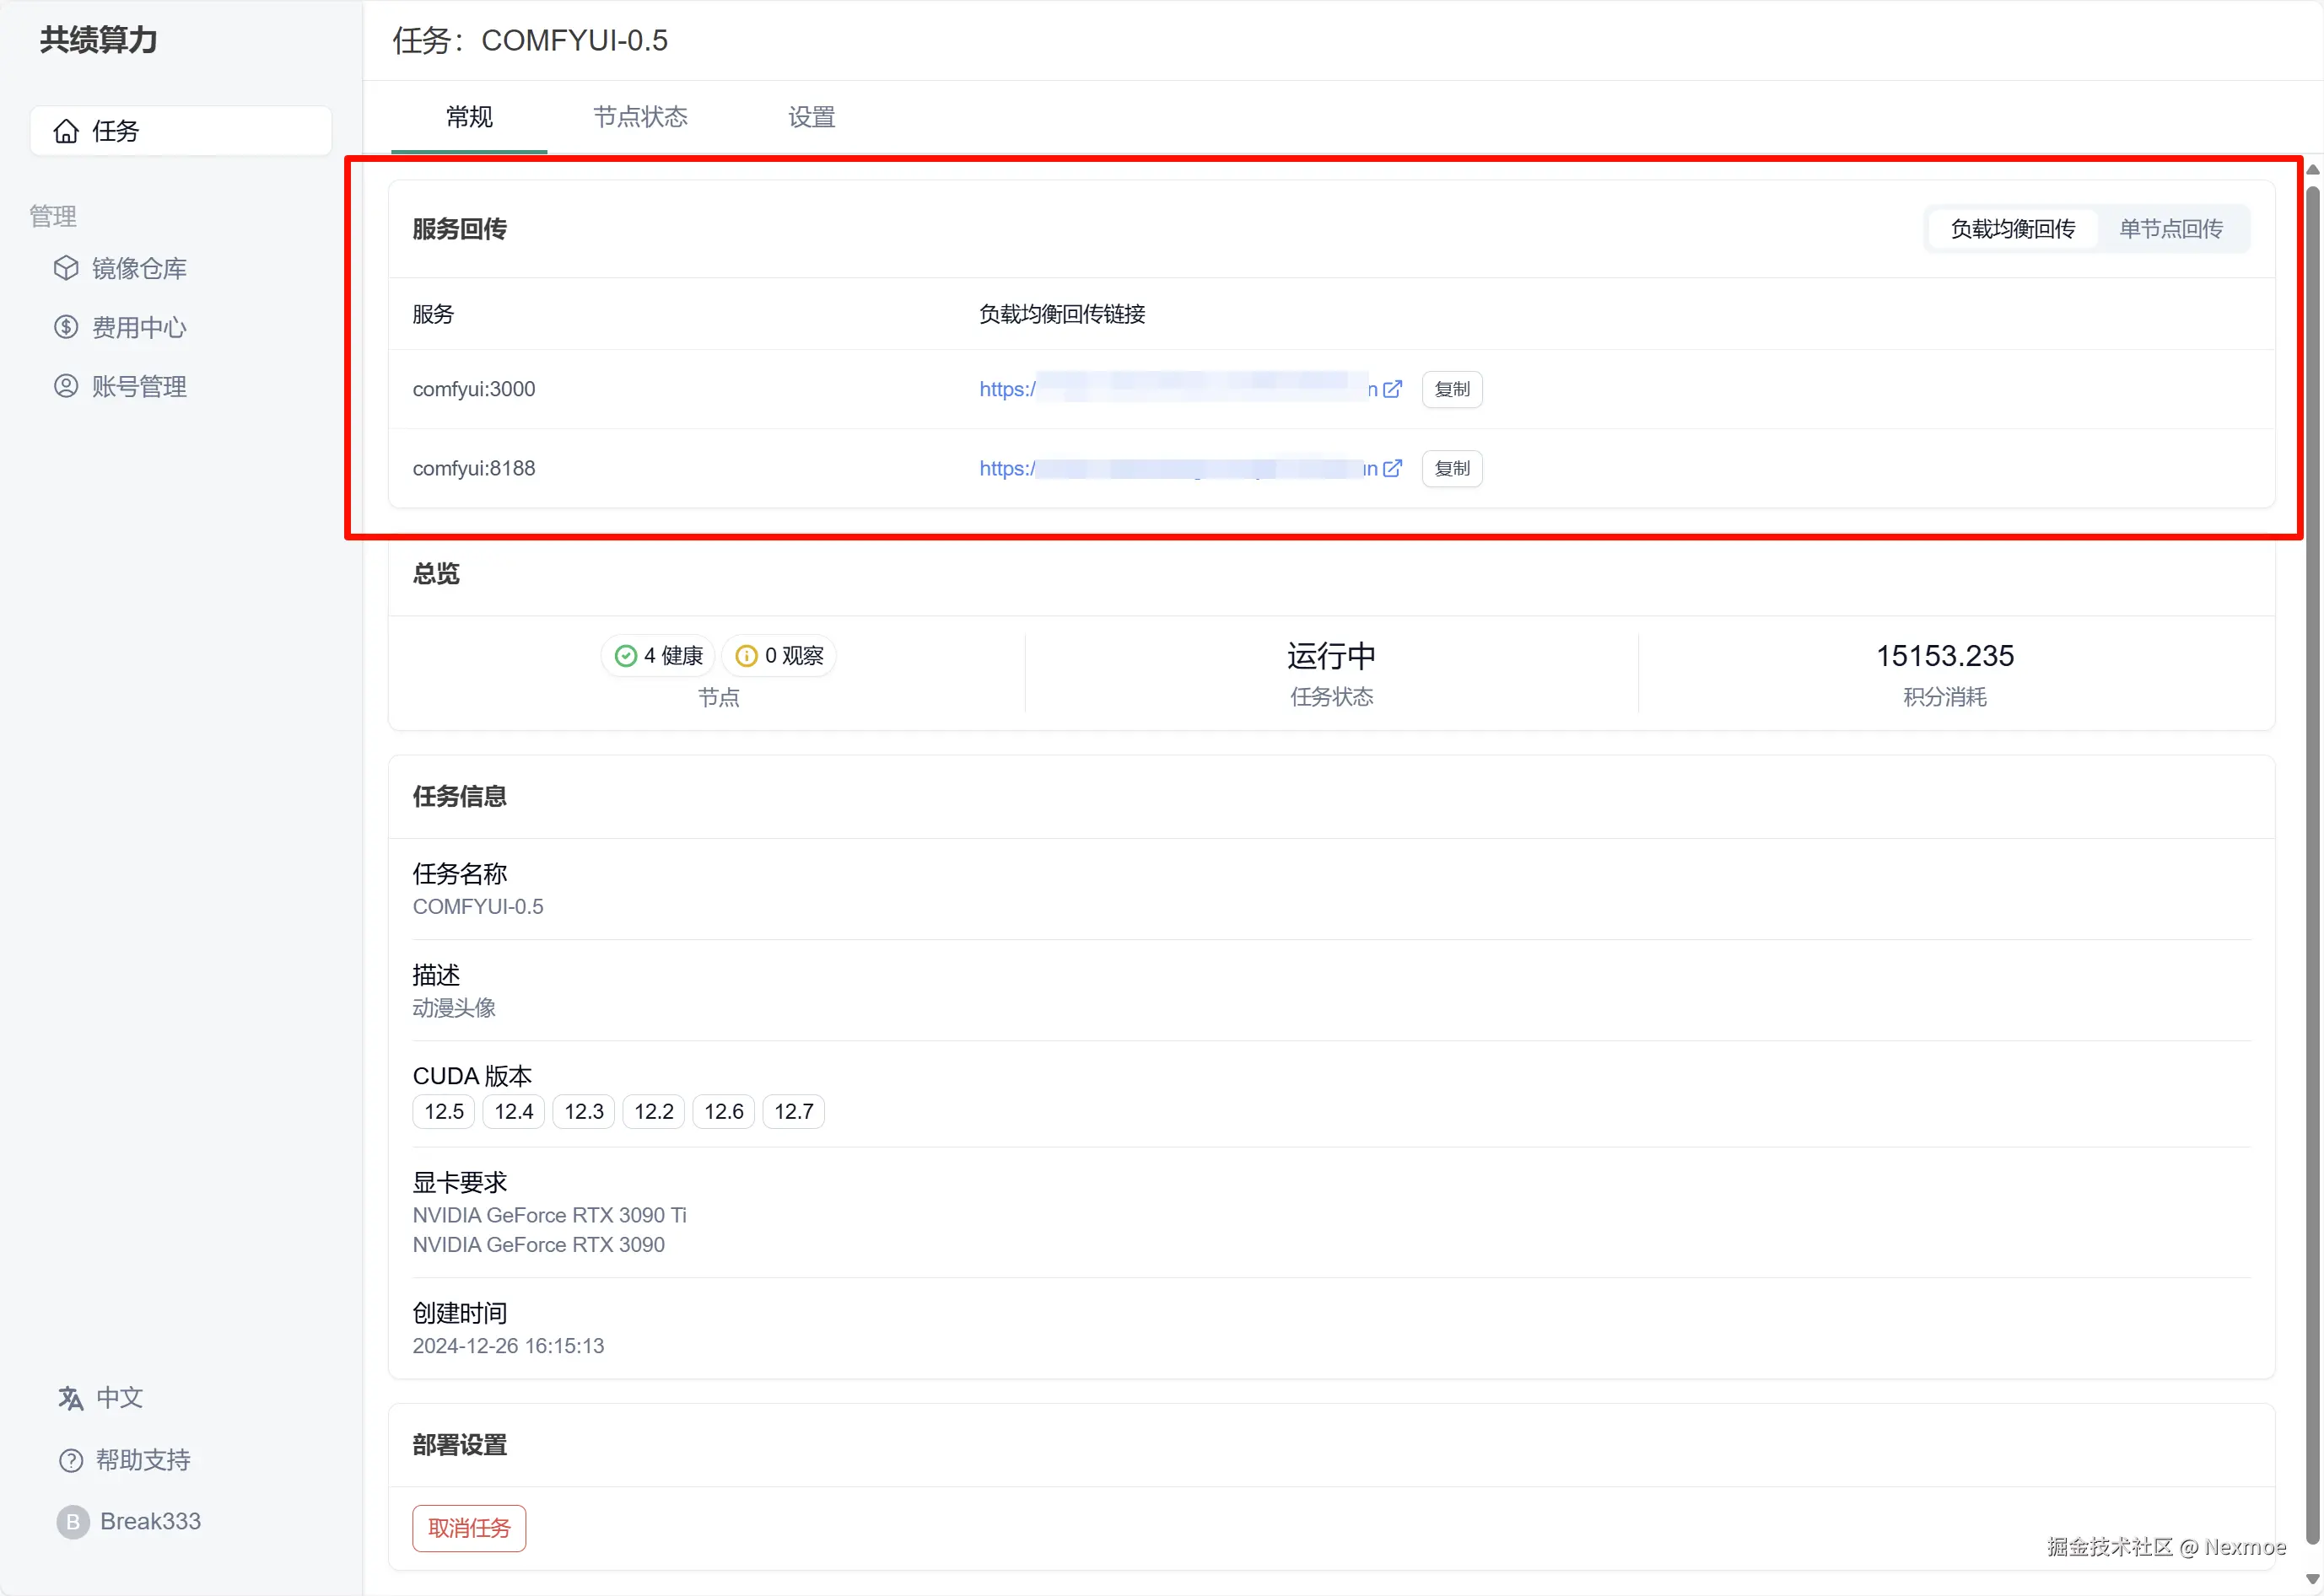Click the question mark 帮助支持 icon
This screenshot has height=1596, width=2324.
70,1460
